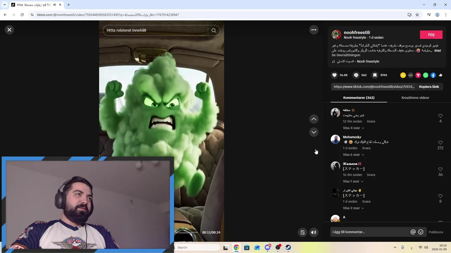Like Haneen's comment with 36 likes
The width and height of the screenshot is (451, 253).
[440, 169]
